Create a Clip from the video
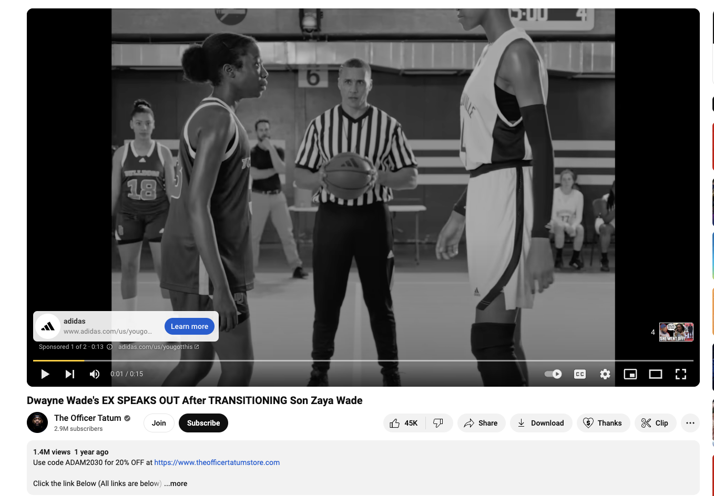 tap(655, 423)
